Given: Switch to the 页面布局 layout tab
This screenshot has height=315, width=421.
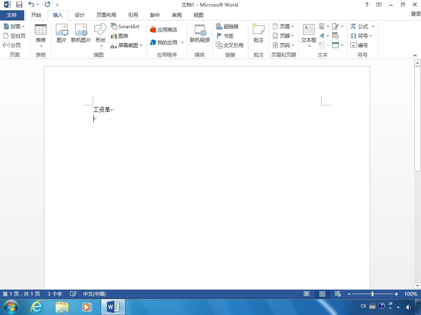Looking at the screenshot, I should [106, 15].
